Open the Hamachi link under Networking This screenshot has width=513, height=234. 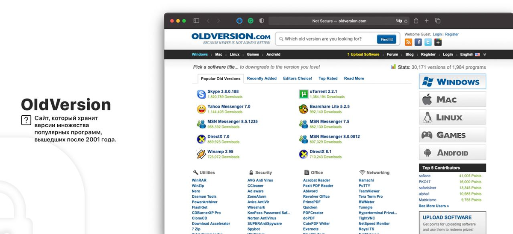click(366, 181)
